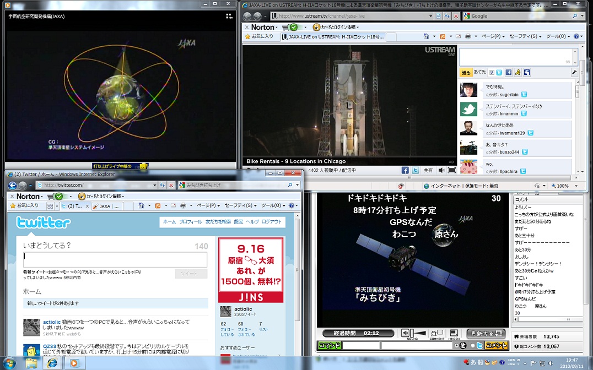
Task: Expand the Ustream address bar history dropdown
Action: pos(430,16)
